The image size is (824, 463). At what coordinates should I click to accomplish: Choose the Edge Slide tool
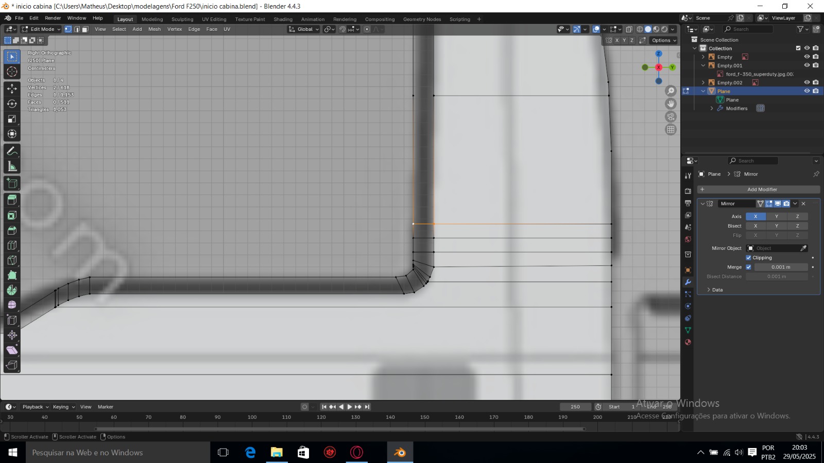point(12,320)
